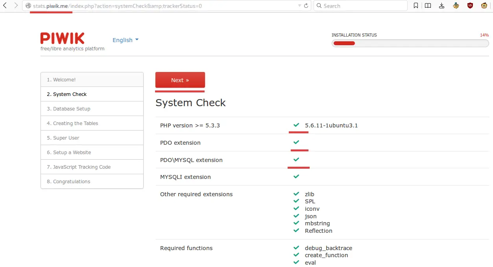
Task: Select the 2. System Check step
Action: [x=92, y=94]
